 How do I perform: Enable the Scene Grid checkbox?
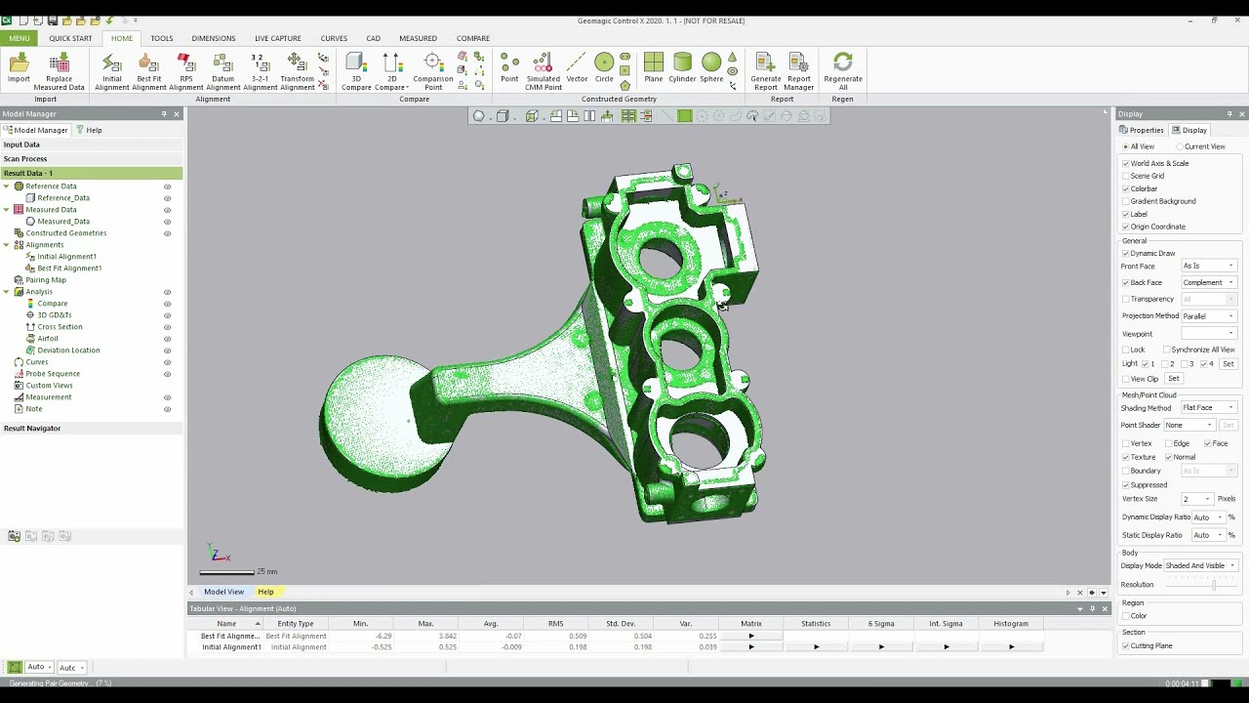coord(1125,176)
